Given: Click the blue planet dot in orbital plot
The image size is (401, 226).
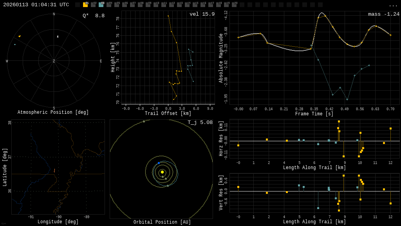Looking at the screenshot, I should click(159, 163).
